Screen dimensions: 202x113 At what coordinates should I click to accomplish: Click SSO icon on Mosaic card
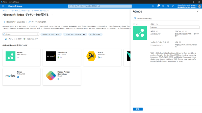[58, 79]
